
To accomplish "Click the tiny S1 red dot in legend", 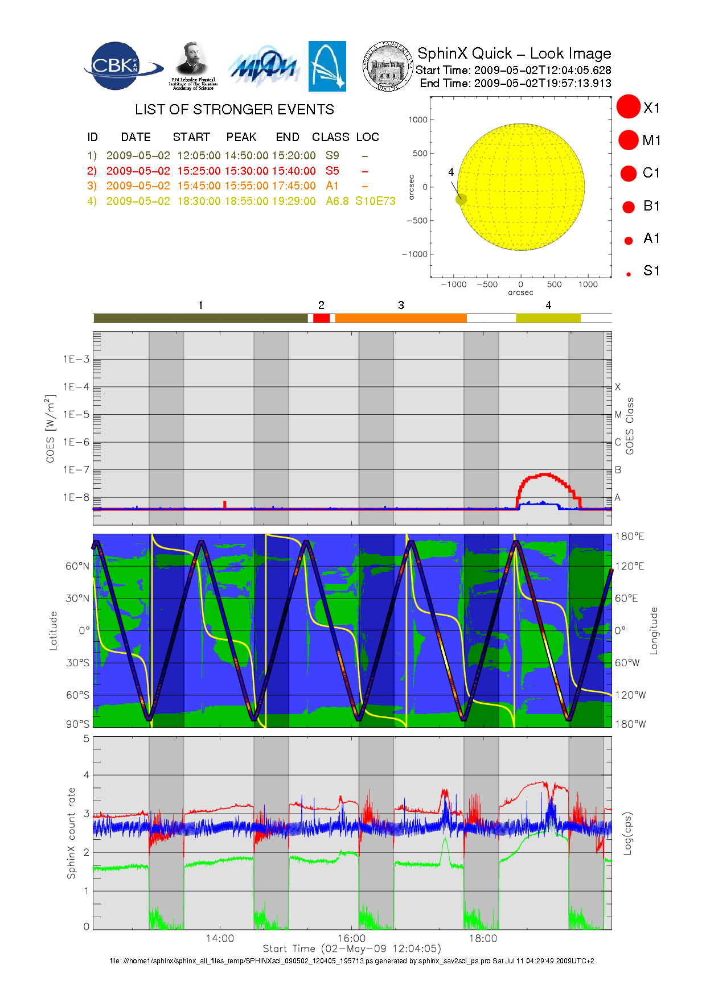I will point(629,274).
